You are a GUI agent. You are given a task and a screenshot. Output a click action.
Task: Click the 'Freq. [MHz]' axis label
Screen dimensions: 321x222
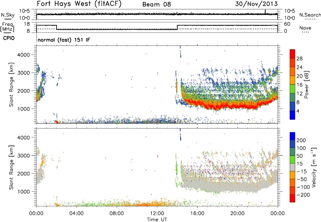point(7,27)
